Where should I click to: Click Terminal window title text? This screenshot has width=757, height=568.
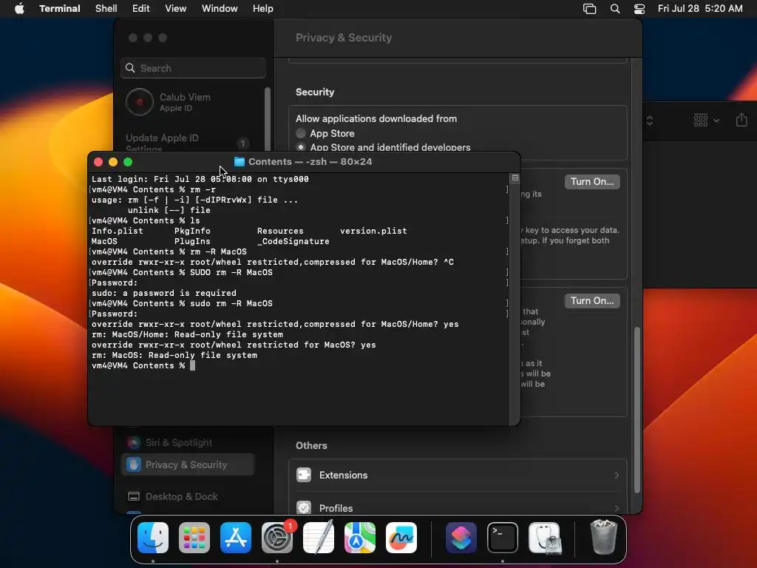click(x=310, y=162)
